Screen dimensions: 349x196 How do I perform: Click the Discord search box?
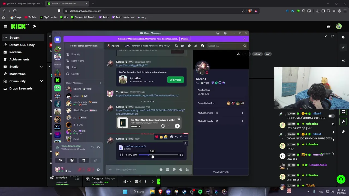[x=227, y=46]
